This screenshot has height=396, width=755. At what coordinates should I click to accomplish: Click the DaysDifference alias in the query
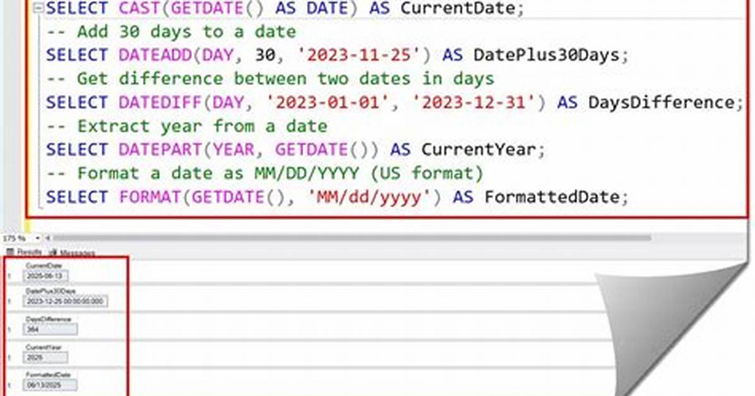[x=661, y=102]
